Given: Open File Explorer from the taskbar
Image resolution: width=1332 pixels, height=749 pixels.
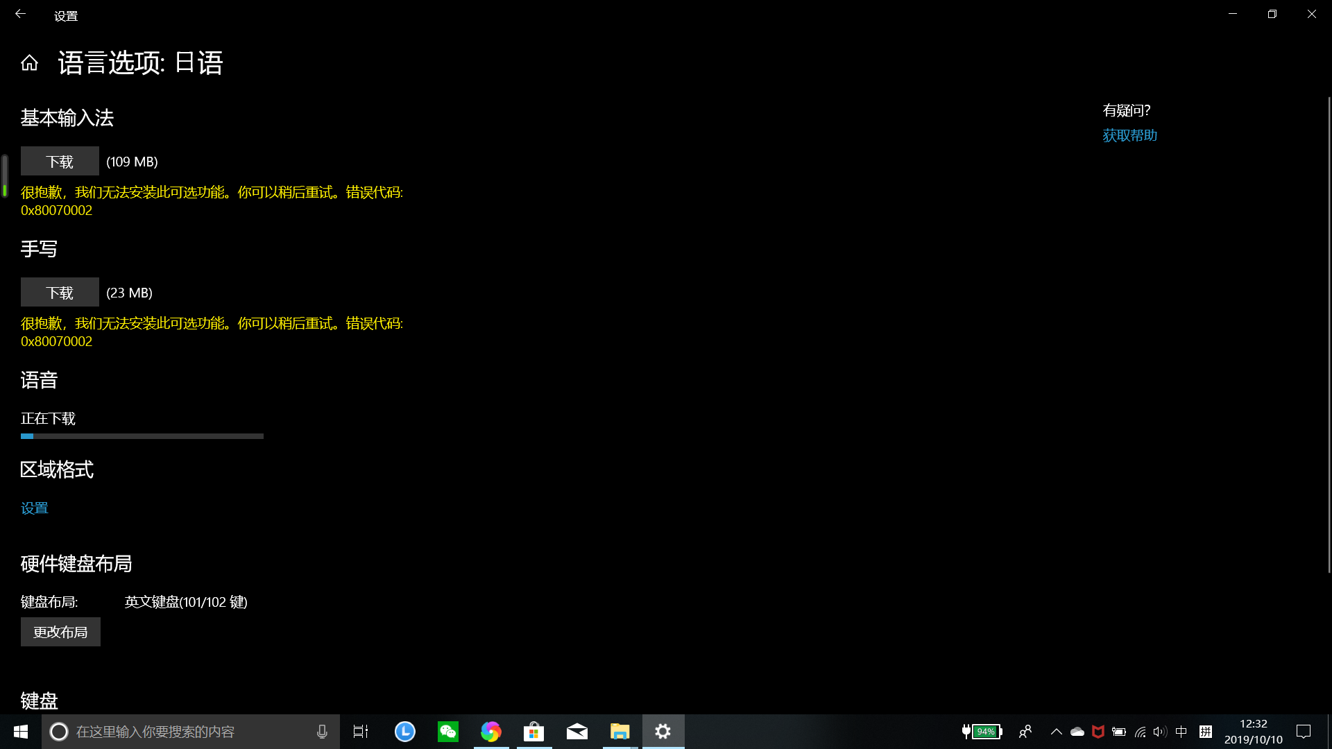Looking at the screenshot, I should click(x=620, y=732).
